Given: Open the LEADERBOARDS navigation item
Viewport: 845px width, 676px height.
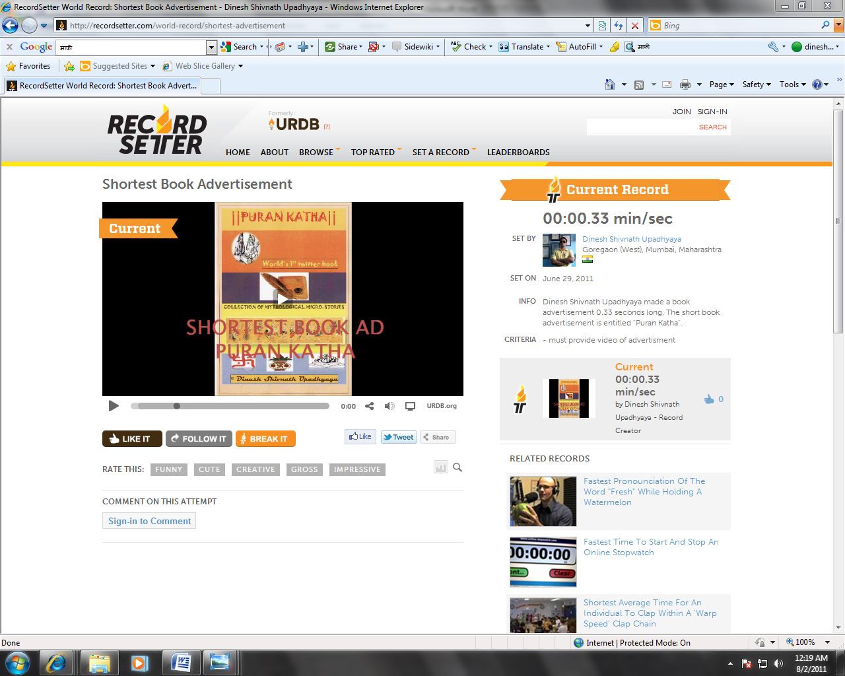Looking at the screenshot, I should 518,152.
